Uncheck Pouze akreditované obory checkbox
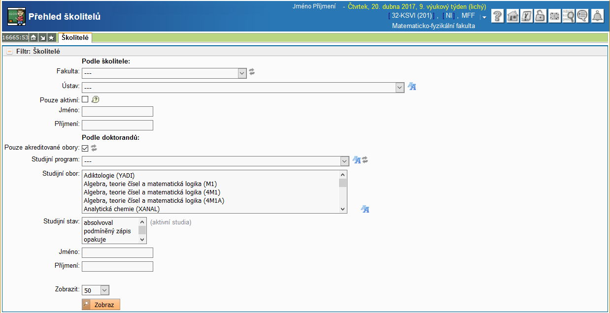Image resolution: width=610 pixels, height=313 pixels. tap(85, 148)
